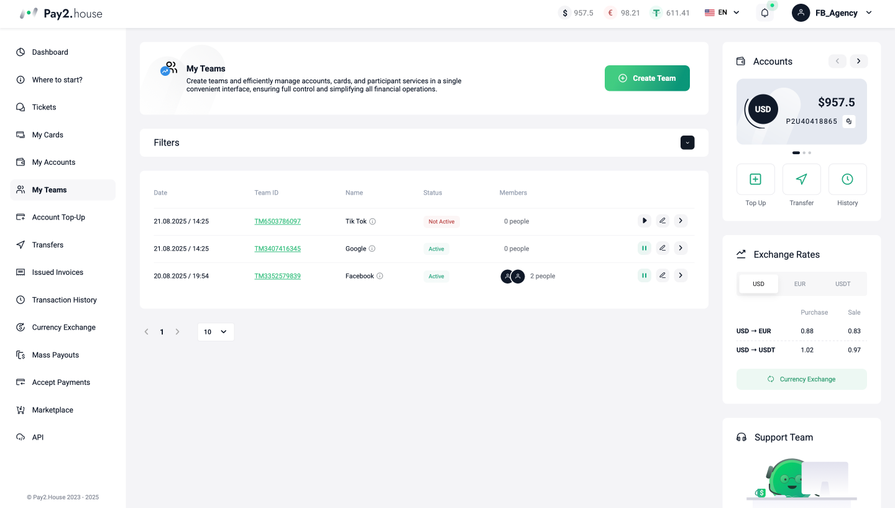895x508 pixels.
Task: Open Google team details arrow
Action: [x=681, y=248]
